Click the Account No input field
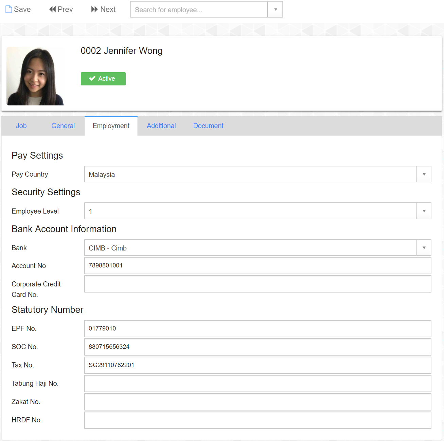 [x=257, y=266]
